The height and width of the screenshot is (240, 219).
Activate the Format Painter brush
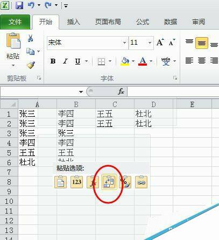coord(31,65)
